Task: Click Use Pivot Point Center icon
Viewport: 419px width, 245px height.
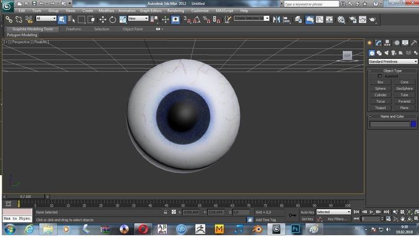Action: coord(154,19)
